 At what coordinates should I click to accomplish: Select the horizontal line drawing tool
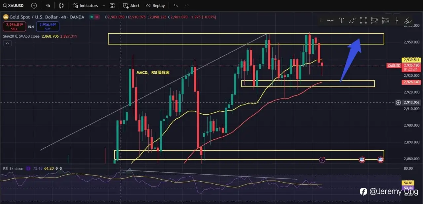330,20
